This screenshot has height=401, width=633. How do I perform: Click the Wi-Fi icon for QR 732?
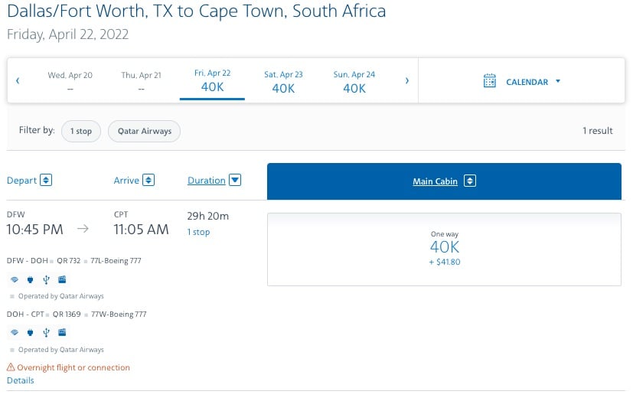(x=15, y=279)
